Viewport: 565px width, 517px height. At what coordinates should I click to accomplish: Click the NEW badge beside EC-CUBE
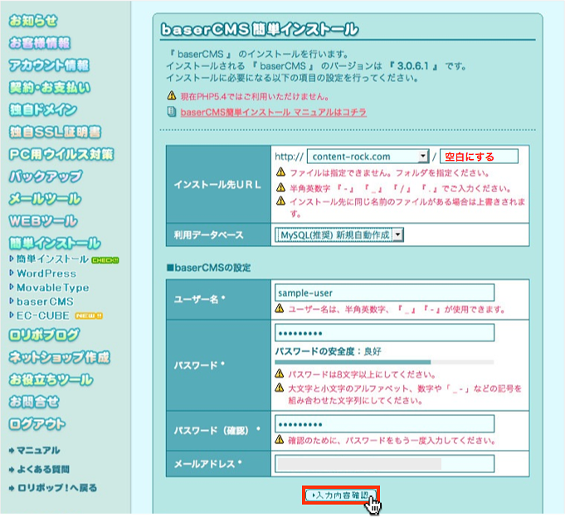tap(89, 316)
